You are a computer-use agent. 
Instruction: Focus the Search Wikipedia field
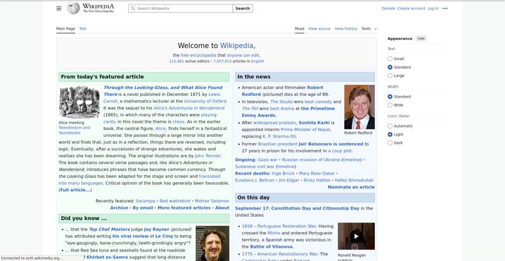tap(181, 8)
